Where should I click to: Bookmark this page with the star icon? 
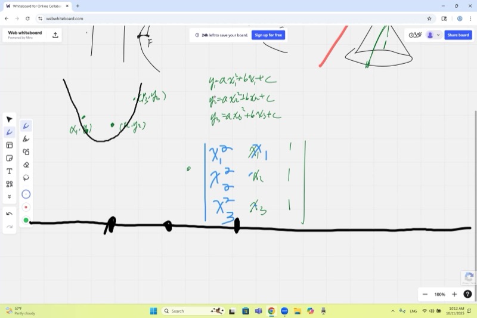tap(429, 18)
